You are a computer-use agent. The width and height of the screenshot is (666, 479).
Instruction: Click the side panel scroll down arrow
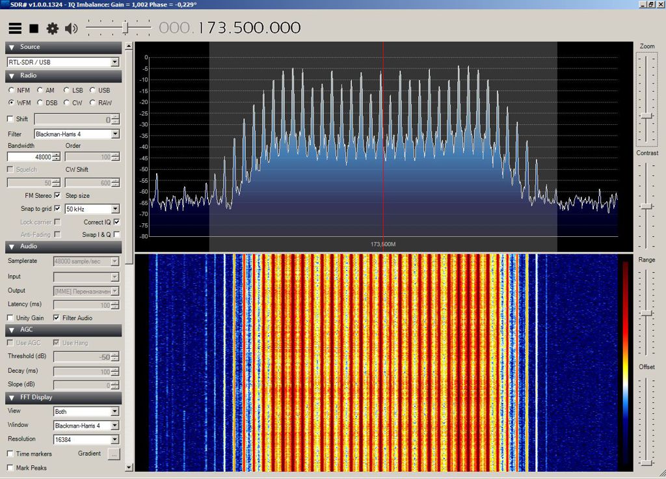(129, 467)
